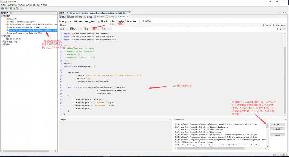The width and height of the screenshot is (289, 157).
Task: Click the Remove button
Action: pos(277,135)
